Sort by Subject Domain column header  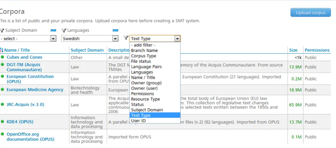[x=87, y=50]
